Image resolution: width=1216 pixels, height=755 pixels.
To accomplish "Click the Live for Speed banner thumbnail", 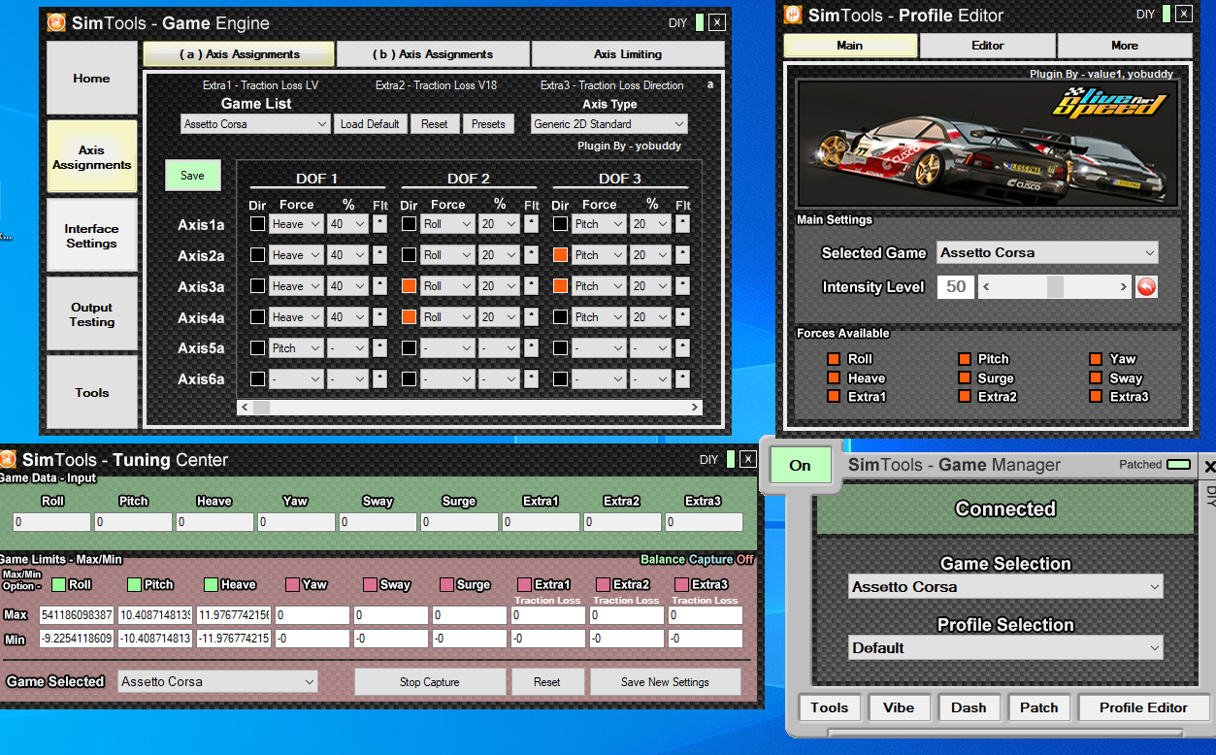I will pyautogui.click(x=988, y=144).
